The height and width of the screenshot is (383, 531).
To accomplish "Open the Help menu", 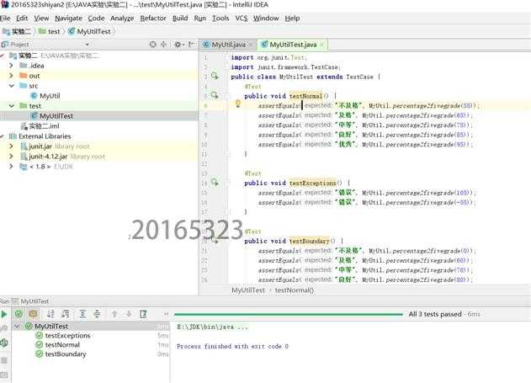I will pyautogui.click(x=292, y=18).
